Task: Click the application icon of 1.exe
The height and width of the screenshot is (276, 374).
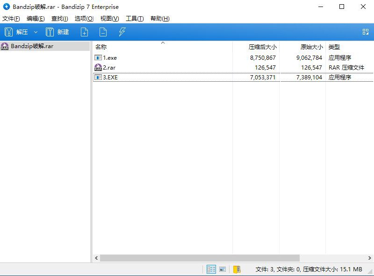Action: point(98,58)
